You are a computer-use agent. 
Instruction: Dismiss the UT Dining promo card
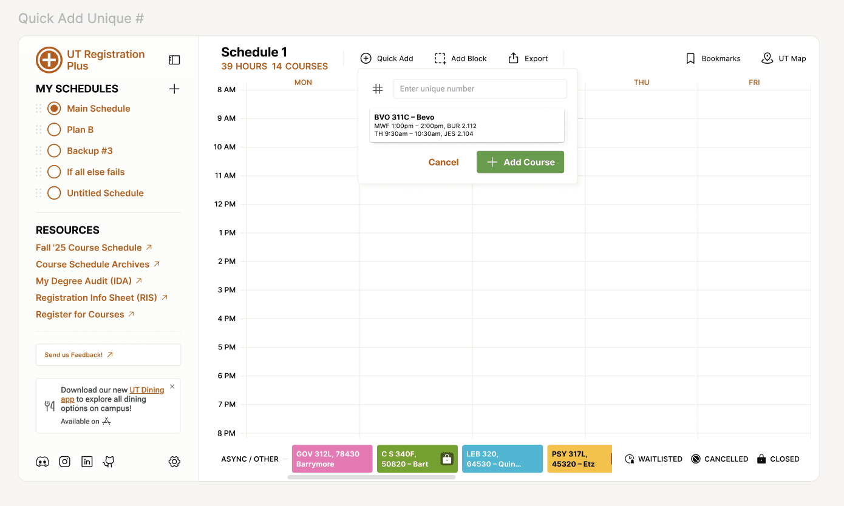tap(172, 386)
